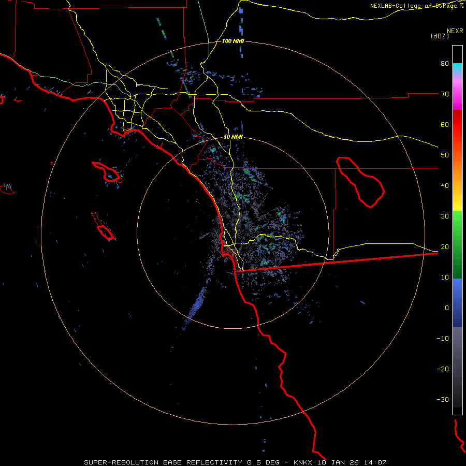Click the [dBZ] units label
466x466 pixels.
coord(440,36)
